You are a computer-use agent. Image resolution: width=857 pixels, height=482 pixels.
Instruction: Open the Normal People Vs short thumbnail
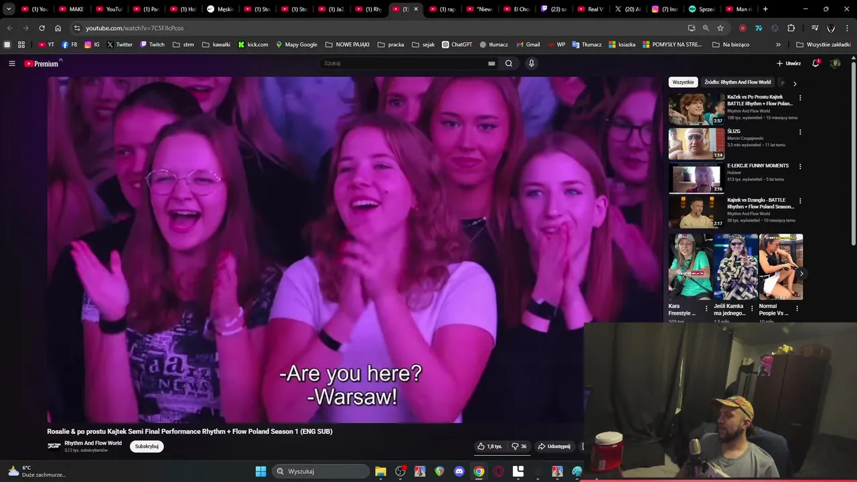point(781,266)
